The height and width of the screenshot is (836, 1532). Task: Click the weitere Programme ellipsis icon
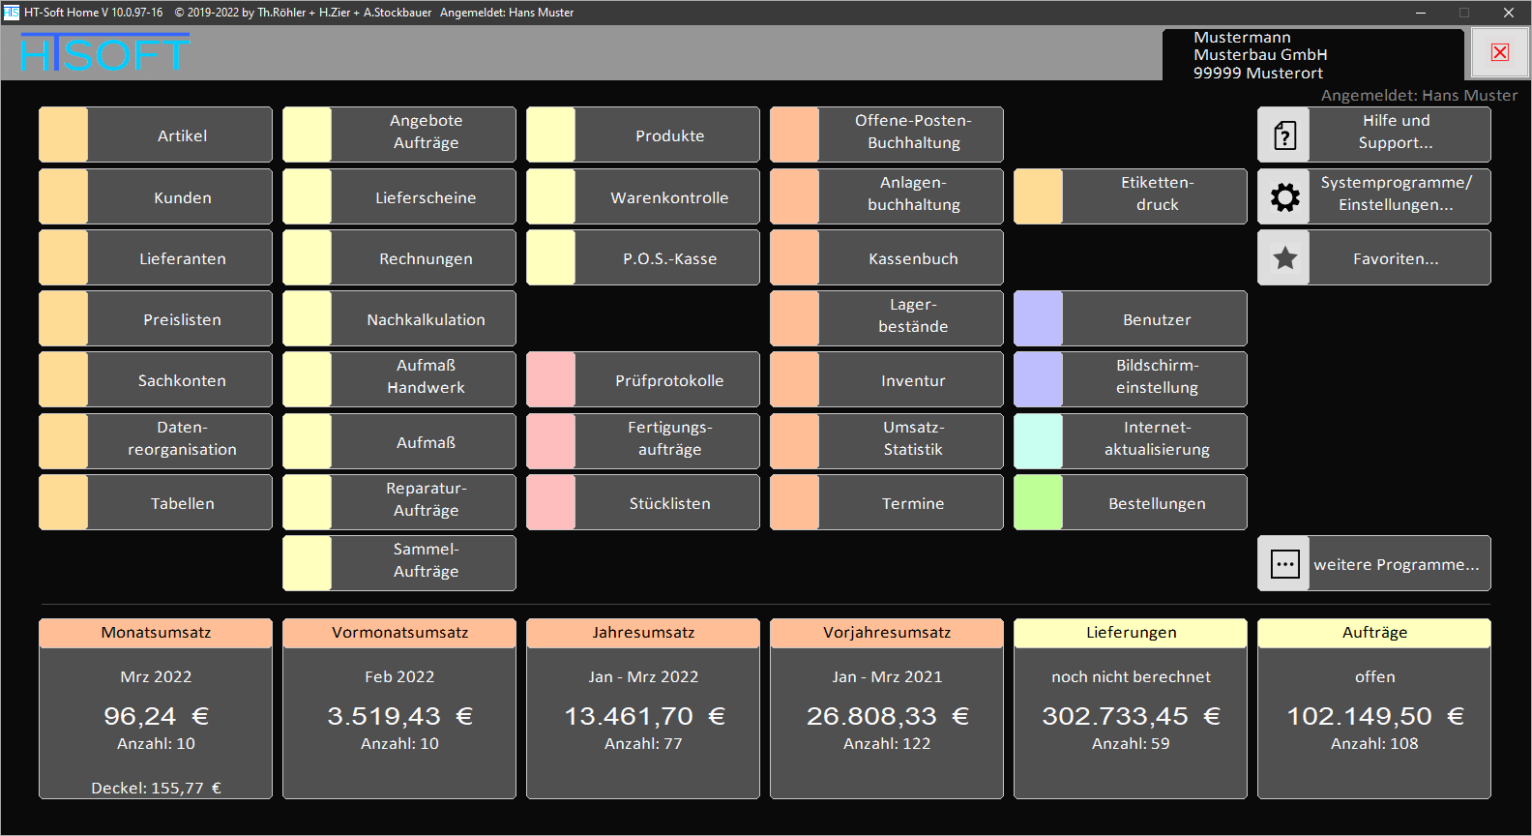1284,564
